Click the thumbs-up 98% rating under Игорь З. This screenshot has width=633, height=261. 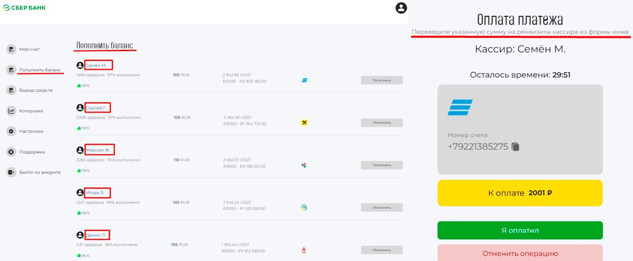(x=83, y=213)
